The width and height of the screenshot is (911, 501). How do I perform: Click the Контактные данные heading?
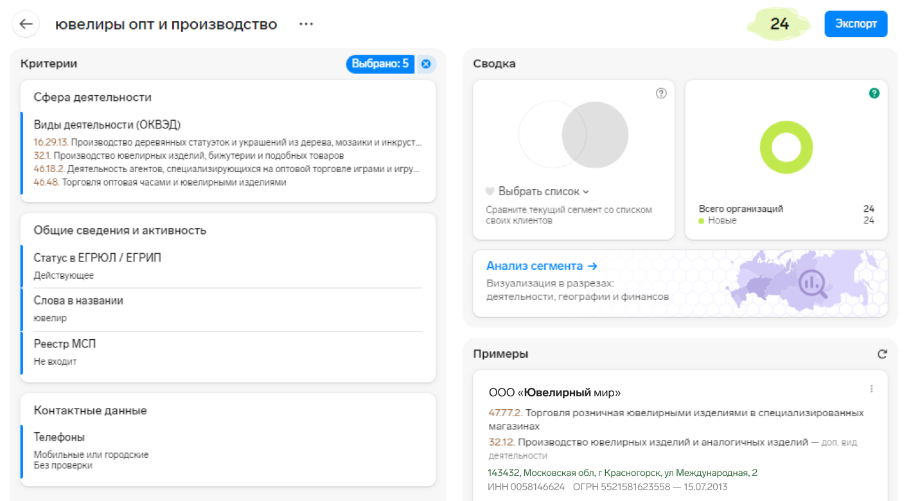coord(90,410)
